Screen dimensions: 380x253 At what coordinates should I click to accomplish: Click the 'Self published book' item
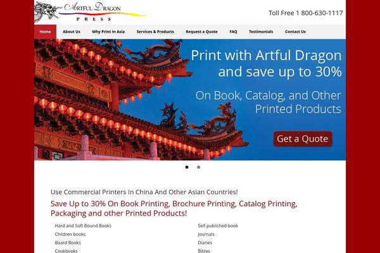[218, 226]
